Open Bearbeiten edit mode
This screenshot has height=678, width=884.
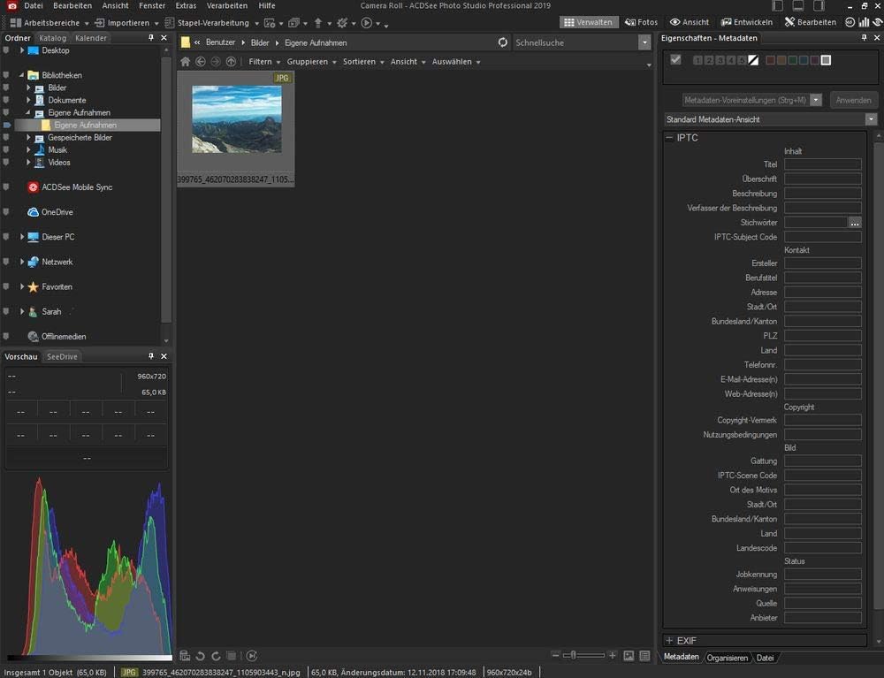click(x=804, y=22)
